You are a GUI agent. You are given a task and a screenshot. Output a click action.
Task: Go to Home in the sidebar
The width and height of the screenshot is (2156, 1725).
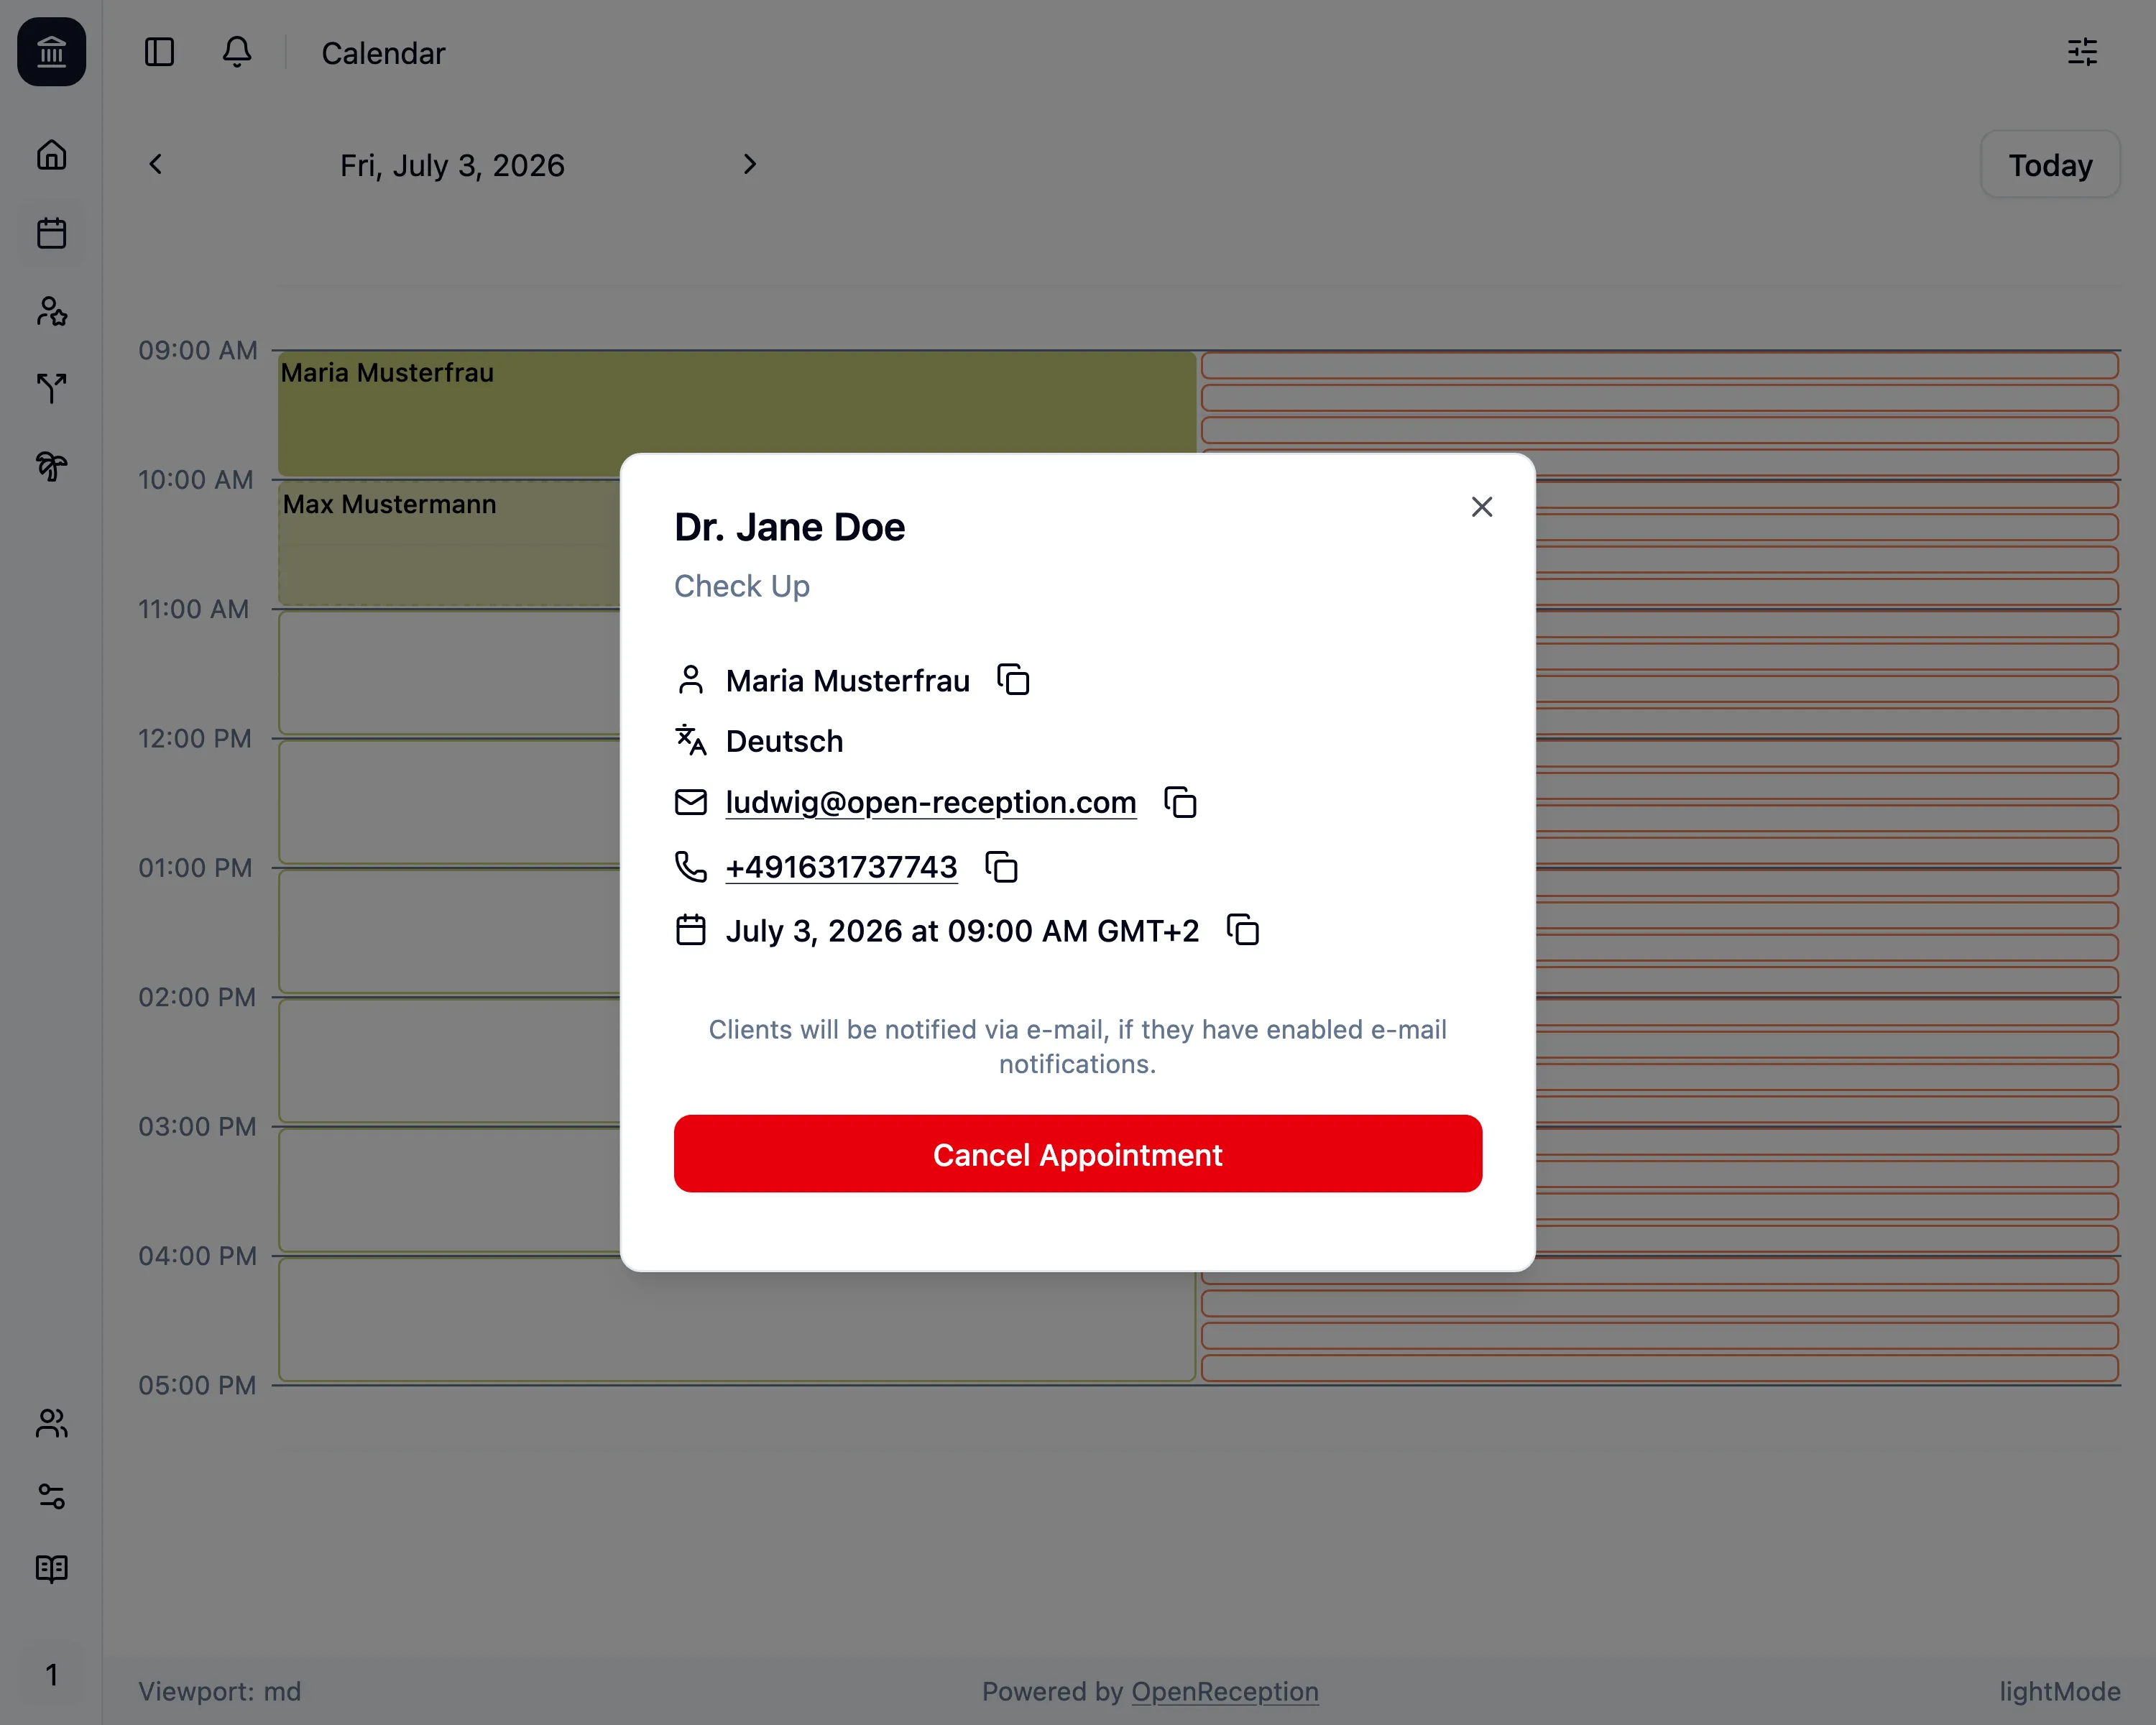52,155
